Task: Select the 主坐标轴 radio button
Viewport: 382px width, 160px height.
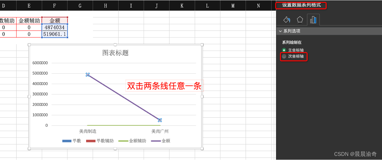Action: coord(284,50)
